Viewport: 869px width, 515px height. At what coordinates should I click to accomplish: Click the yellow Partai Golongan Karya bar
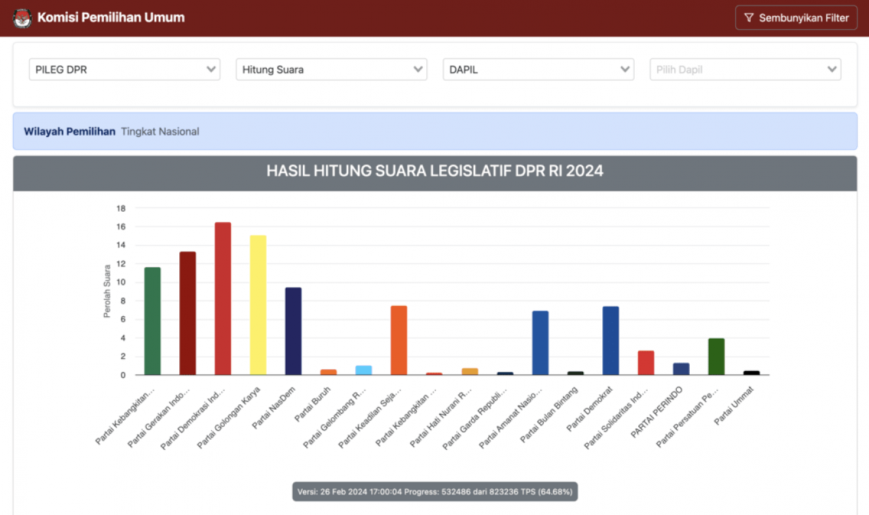coord(257,305)
